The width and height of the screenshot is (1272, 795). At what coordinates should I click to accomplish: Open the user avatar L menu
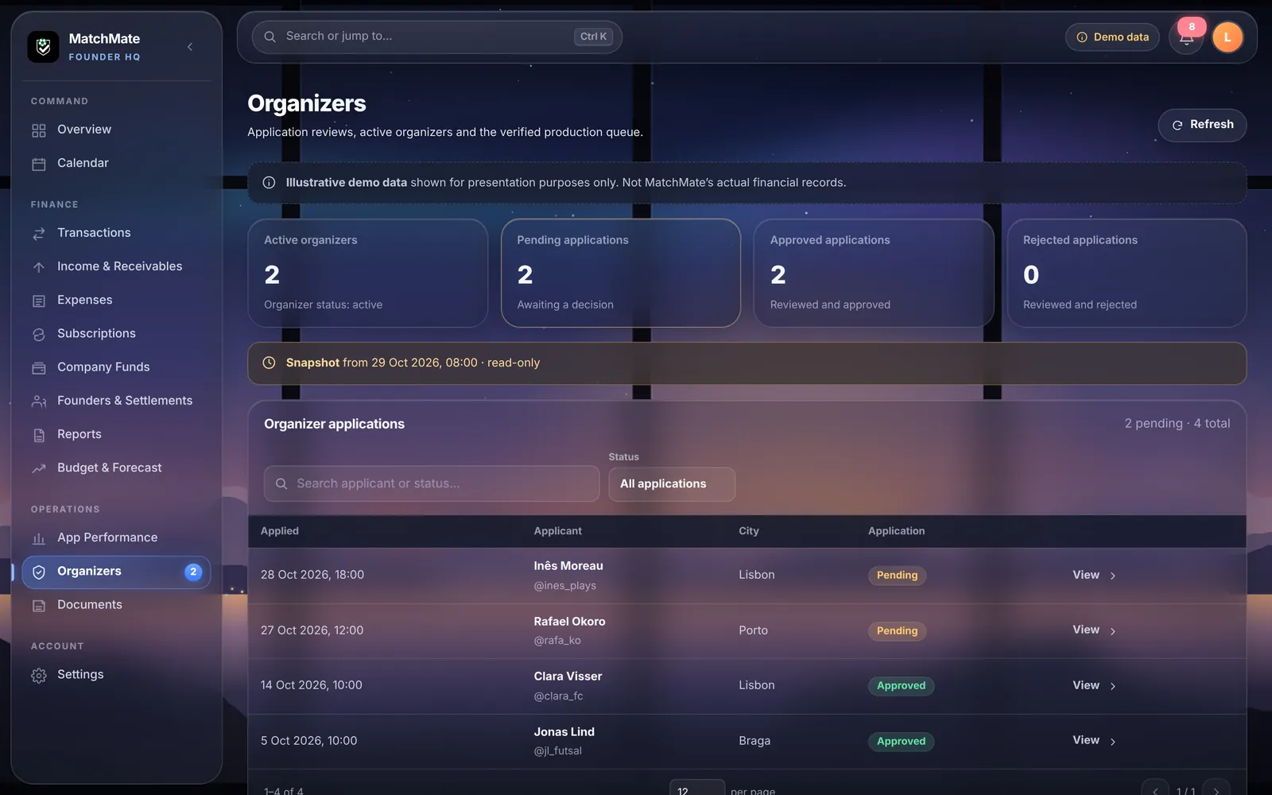pyautogui.click(x=1227, y=37)
